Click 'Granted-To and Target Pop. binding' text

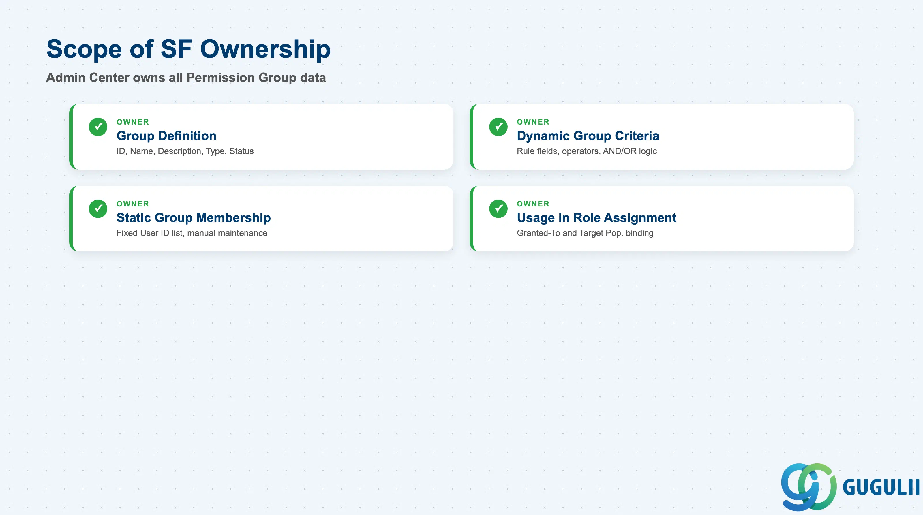(x=585, y=233)
